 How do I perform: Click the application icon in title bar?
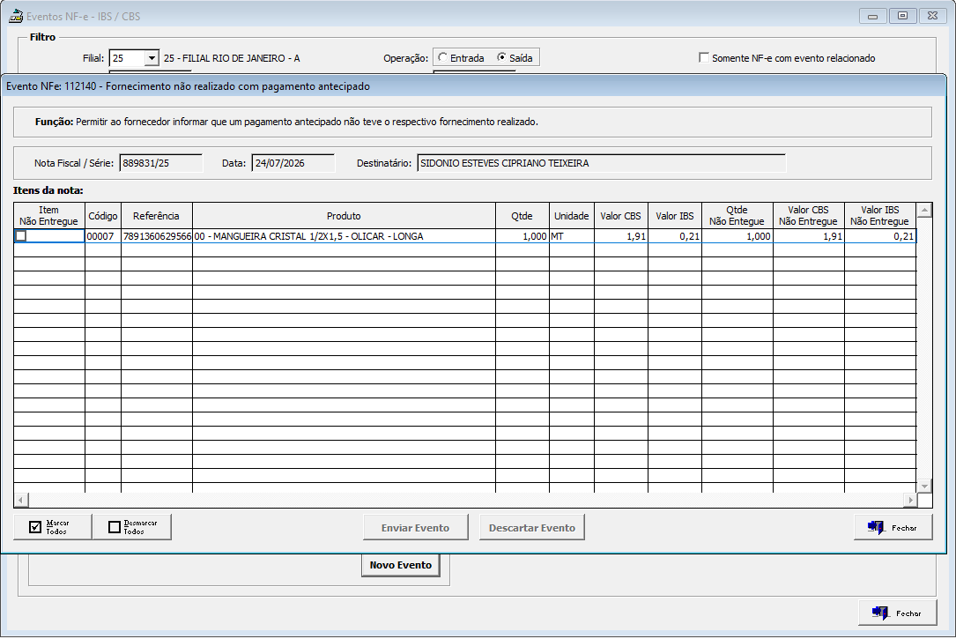tap(15, 17)
